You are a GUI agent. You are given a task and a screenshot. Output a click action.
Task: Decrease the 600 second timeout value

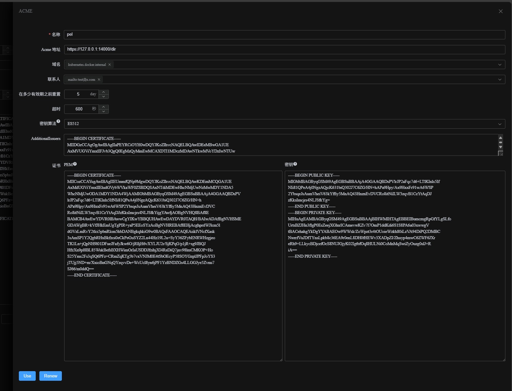click(104, 111)
